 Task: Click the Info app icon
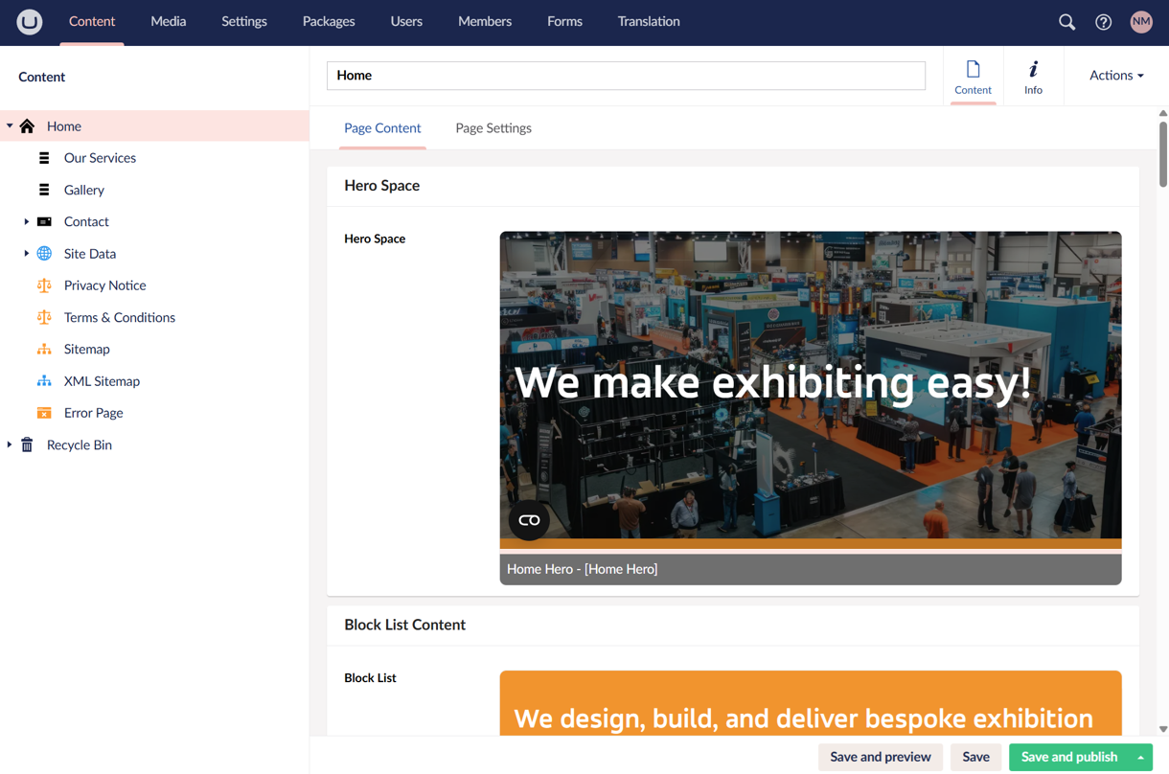[1032, 77]
